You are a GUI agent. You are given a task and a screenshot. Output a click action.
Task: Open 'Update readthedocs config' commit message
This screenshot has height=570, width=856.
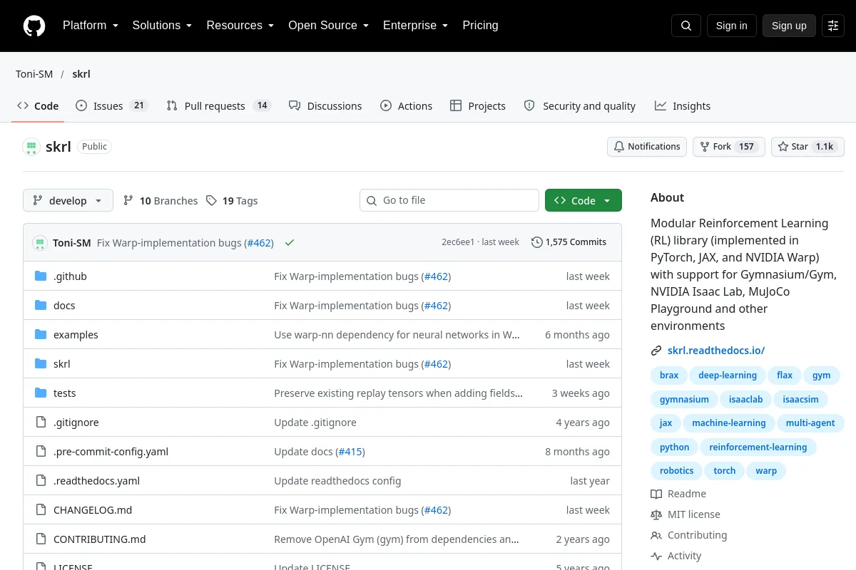pyautogui.click(x=337, y=481)
